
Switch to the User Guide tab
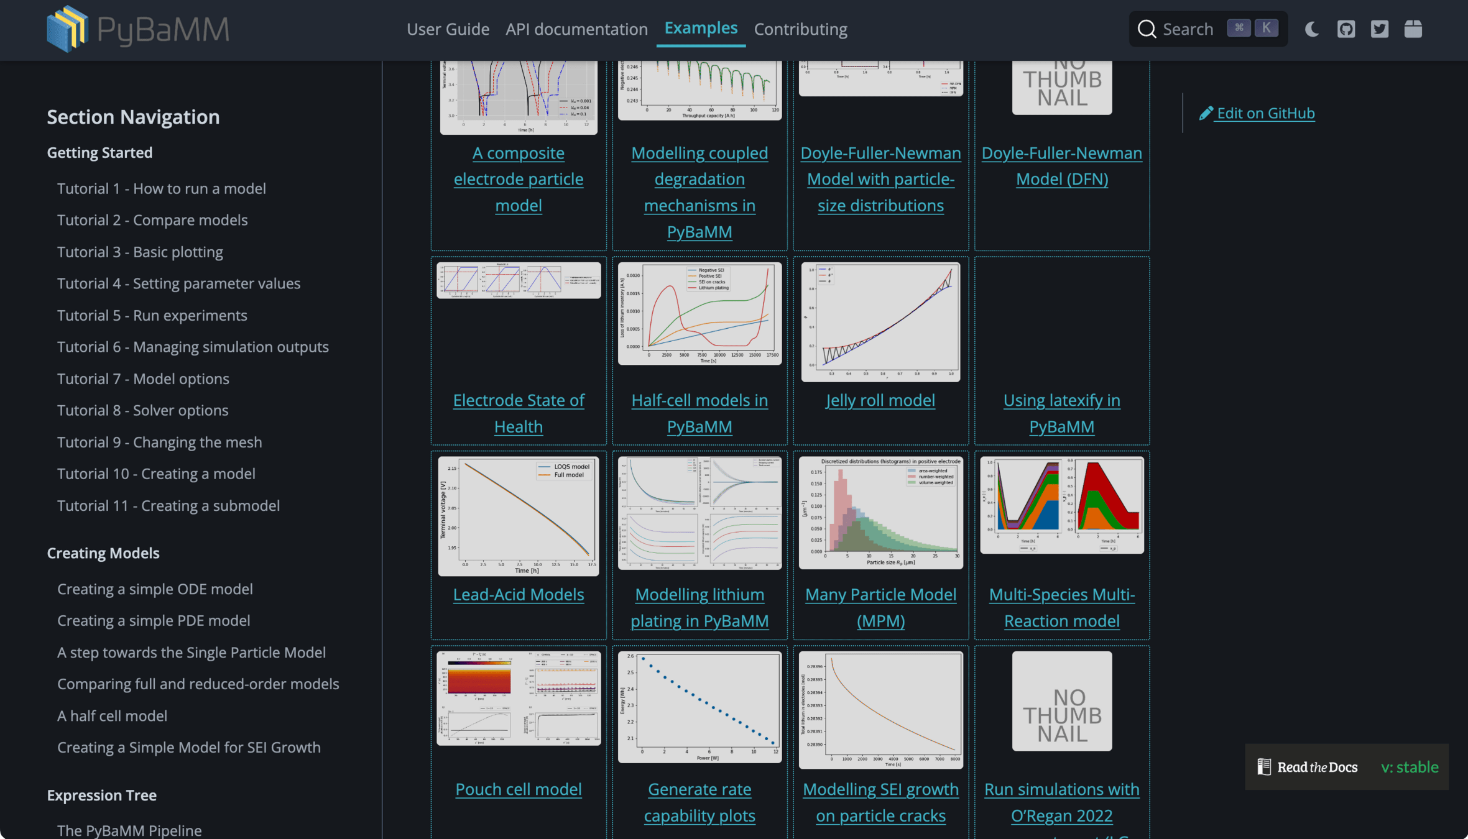tap(448, 29)
